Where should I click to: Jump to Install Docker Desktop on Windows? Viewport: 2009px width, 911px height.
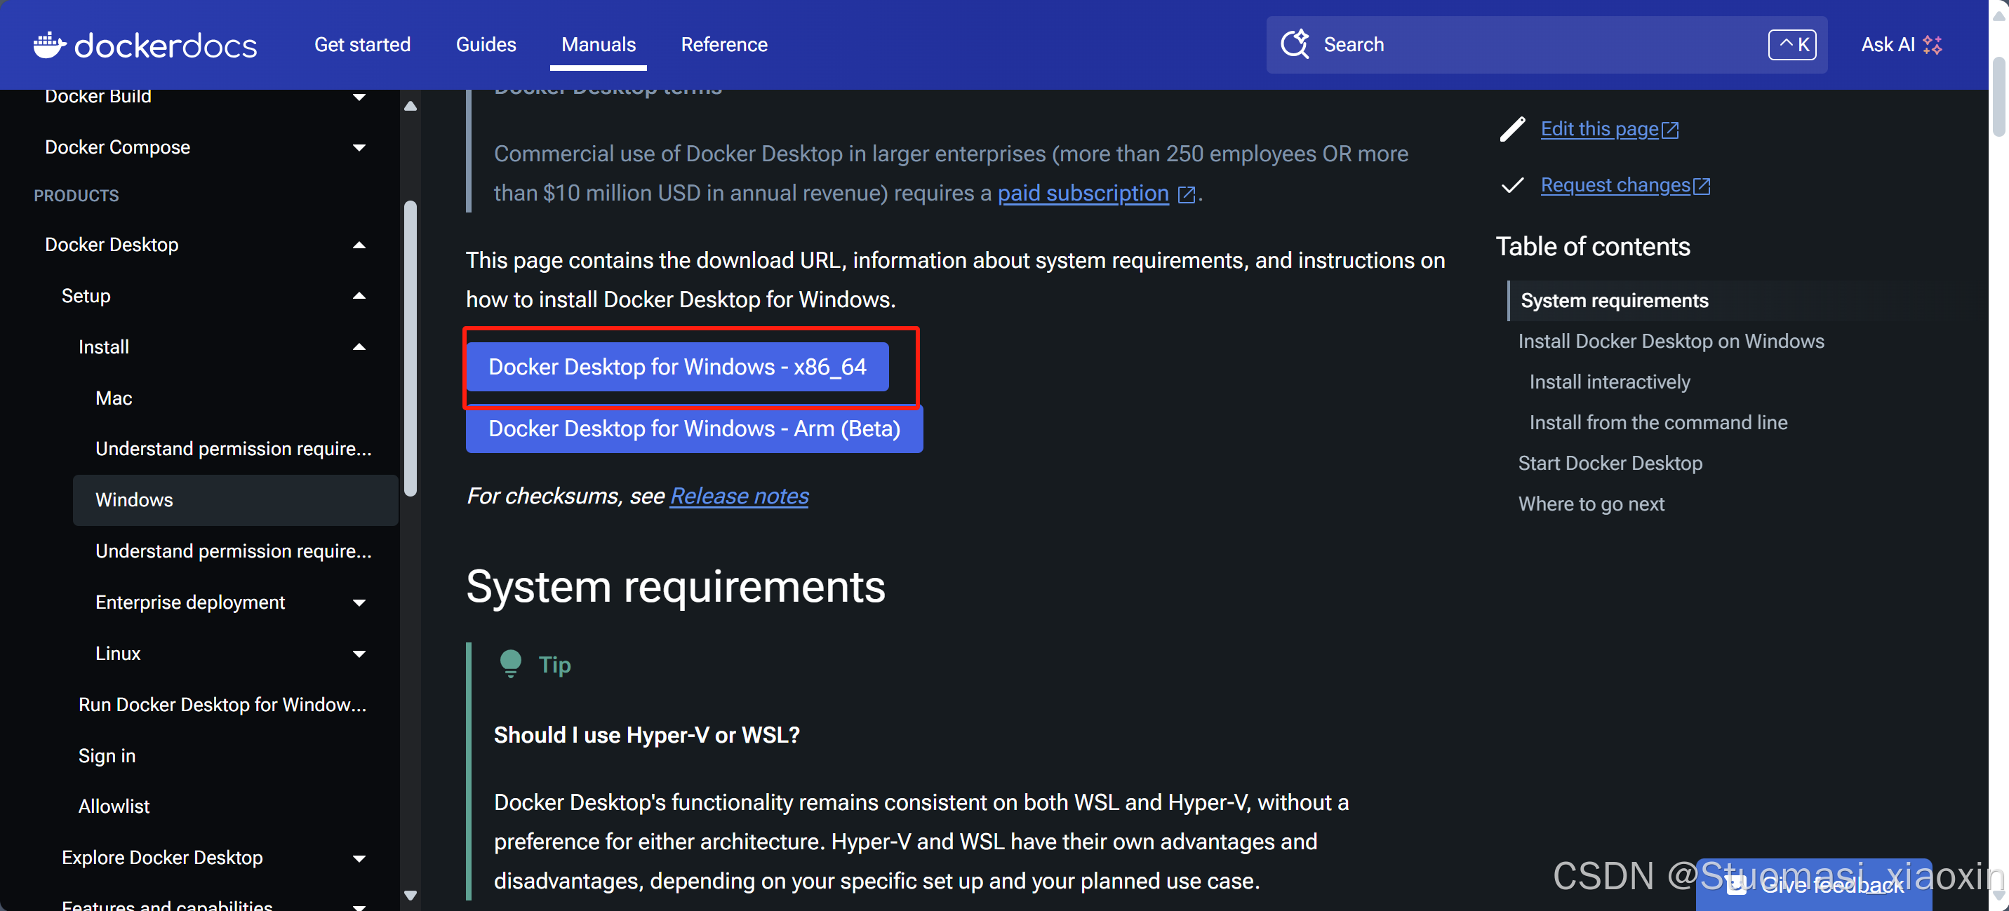(x=1671, y=342)
